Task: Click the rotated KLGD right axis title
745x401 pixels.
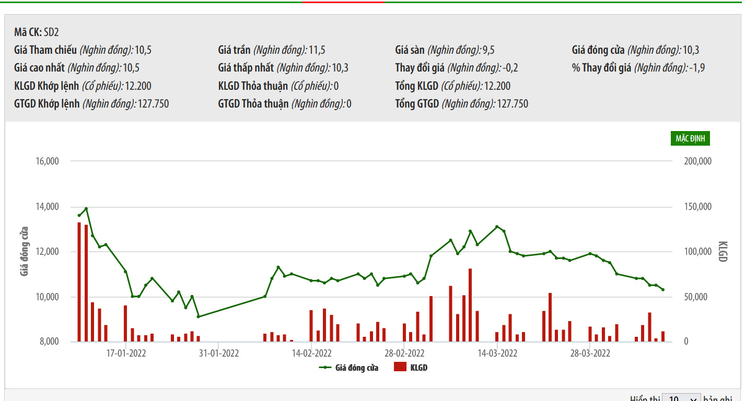Action: (723, 251)
